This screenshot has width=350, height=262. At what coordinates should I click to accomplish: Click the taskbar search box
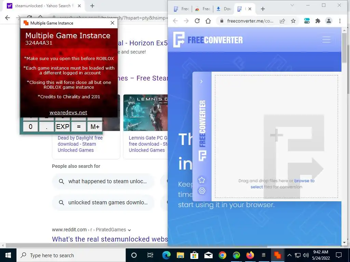point(71,255)
